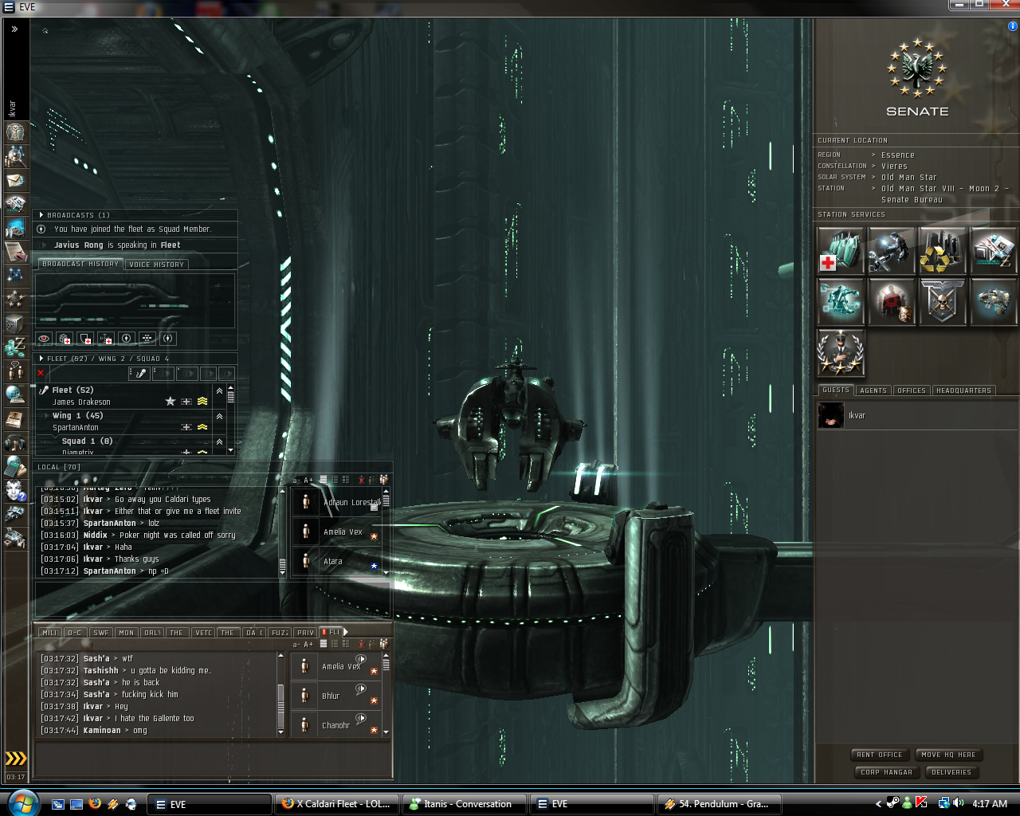Collapse the Broadcasts section header arrow

pyautogui.click(x=41, y=215)
